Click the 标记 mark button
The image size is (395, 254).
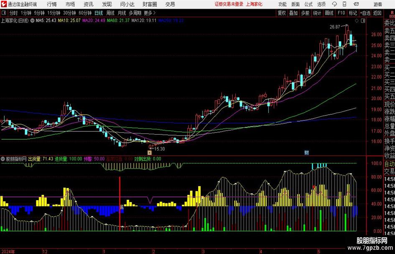coord(353,13)
